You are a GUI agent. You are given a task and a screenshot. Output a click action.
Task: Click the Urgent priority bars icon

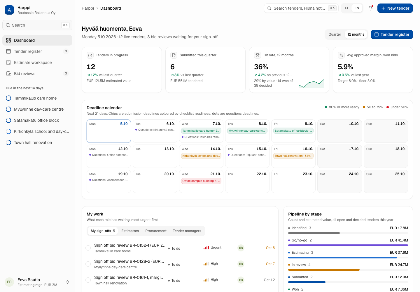(206, 248)
